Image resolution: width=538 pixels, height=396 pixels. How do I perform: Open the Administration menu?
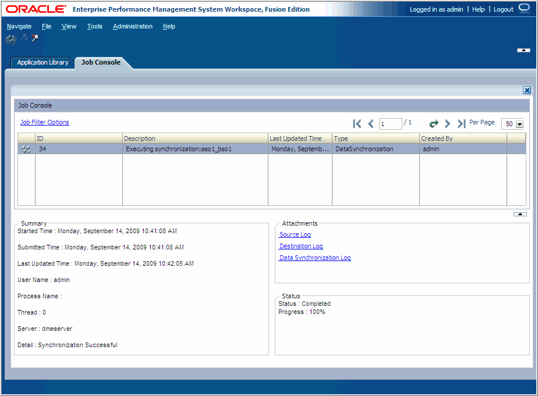click(133, 26)
